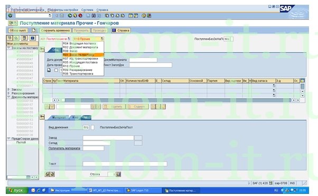
Task: Click the services icon left of the title
Action: pos(13,23)
